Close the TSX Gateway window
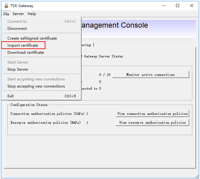Viewport: 200px width, 179px height. pyautogui.click(x=192, y=6)
